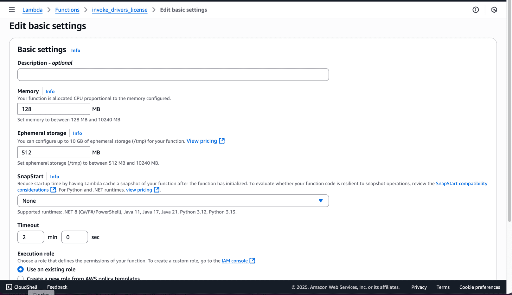The height and width of the screenshot is (295, 512).
Task: Navigate to Lambda breadcrumb
Action: (32, 10)
